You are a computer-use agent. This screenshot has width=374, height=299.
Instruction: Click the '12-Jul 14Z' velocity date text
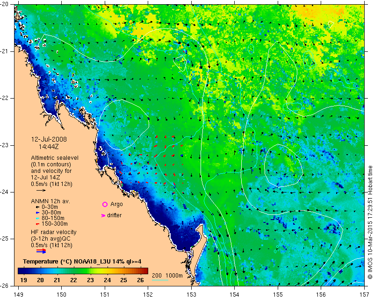pyautogui.click(x=45, y=178)
